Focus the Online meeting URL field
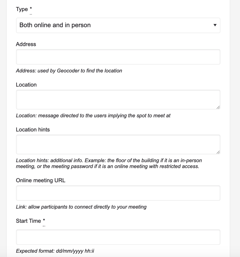The height and width of the screenshot is (257, 240). [x=118, y=193]
